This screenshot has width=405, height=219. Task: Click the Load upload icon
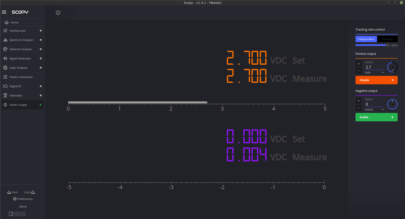(x=33, y=192)
